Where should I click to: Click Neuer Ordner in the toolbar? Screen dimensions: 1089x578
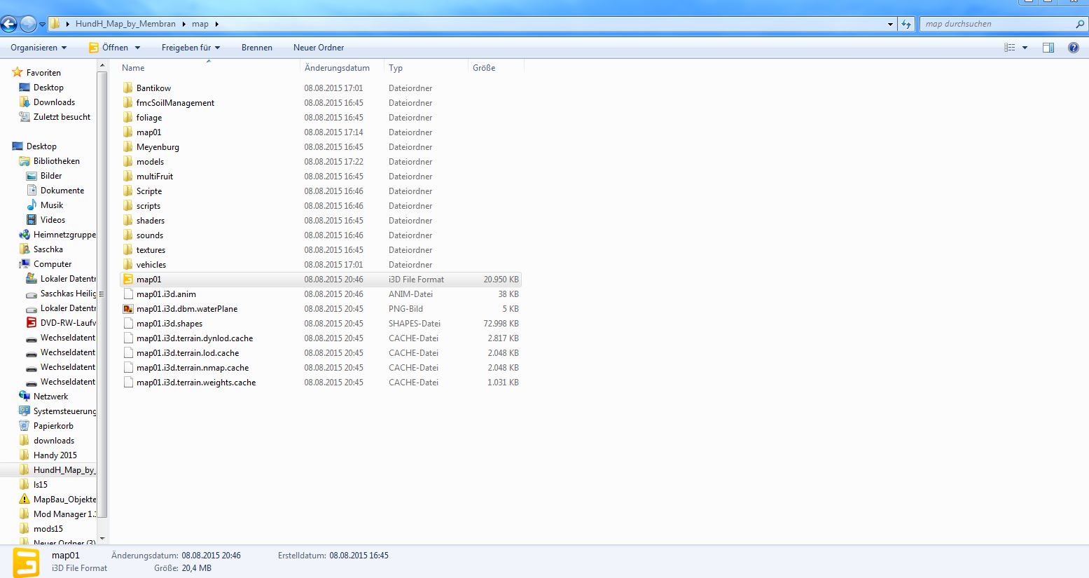pos(319,48)
